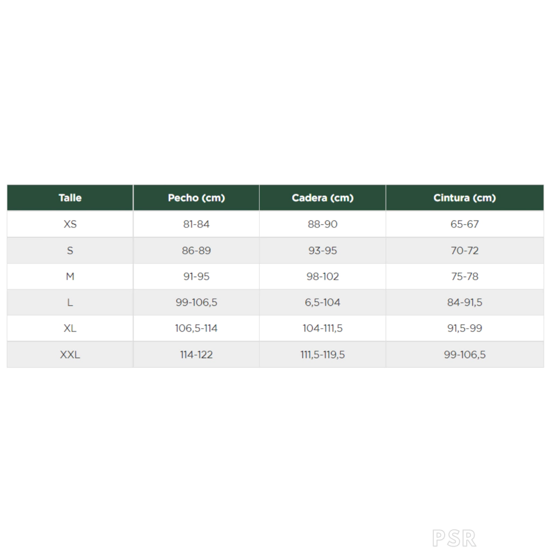Click the 75-78 waist measurement cell
Screen dimensions: 552x552
tap(464, 277)
